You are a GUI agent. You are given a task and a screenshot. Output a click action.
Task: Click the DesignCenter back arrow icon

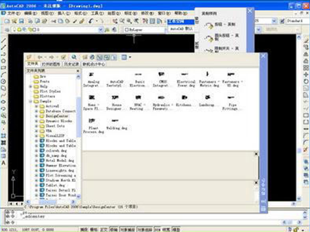tap(39, 57)
